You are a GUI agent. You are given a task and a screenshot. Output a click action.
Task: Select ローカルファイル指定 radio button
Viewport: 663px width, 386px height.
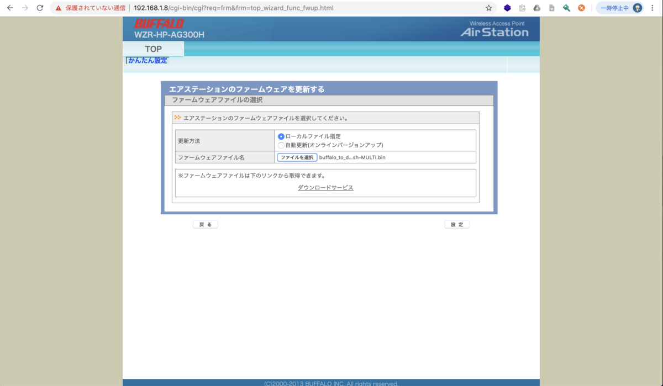tap(281, 136)
